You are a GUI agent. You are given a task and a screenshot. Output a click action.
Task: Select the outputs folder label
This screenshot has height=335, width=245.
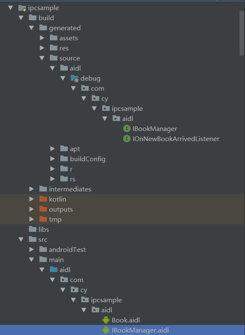[x=61, y=209]
